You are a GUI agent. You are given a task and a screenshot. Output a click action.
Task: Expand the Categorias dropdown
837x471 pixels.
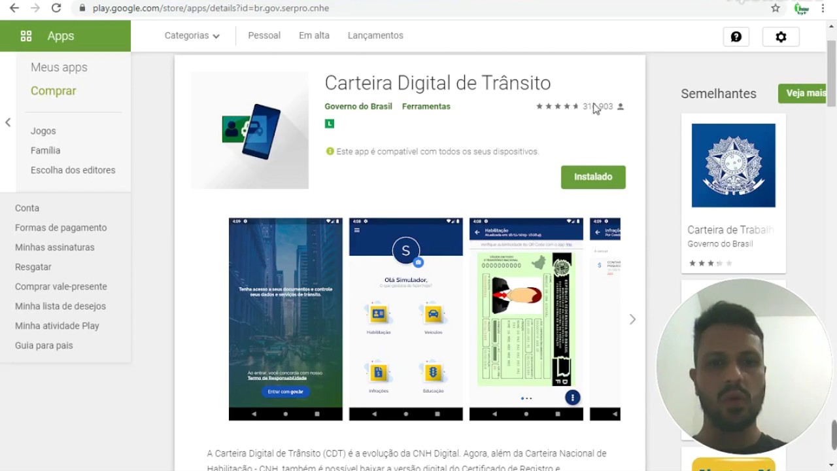coord(192,35)
